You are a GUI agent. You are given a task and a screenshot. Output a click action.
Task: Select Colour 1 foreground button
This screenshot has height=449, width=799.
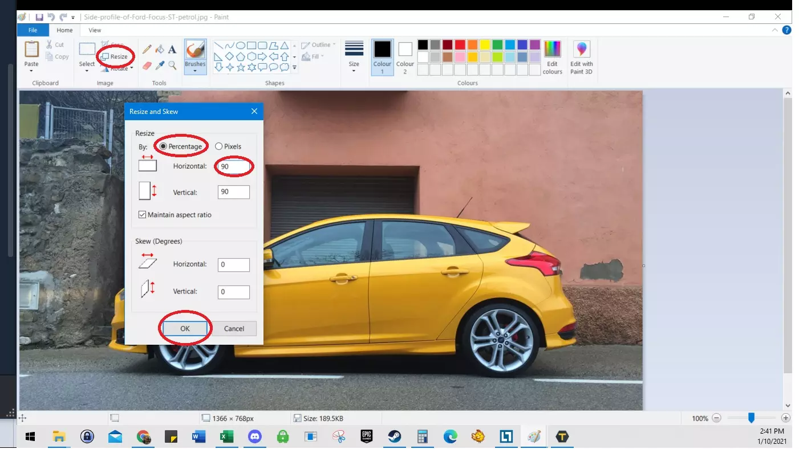pos(382,57)
